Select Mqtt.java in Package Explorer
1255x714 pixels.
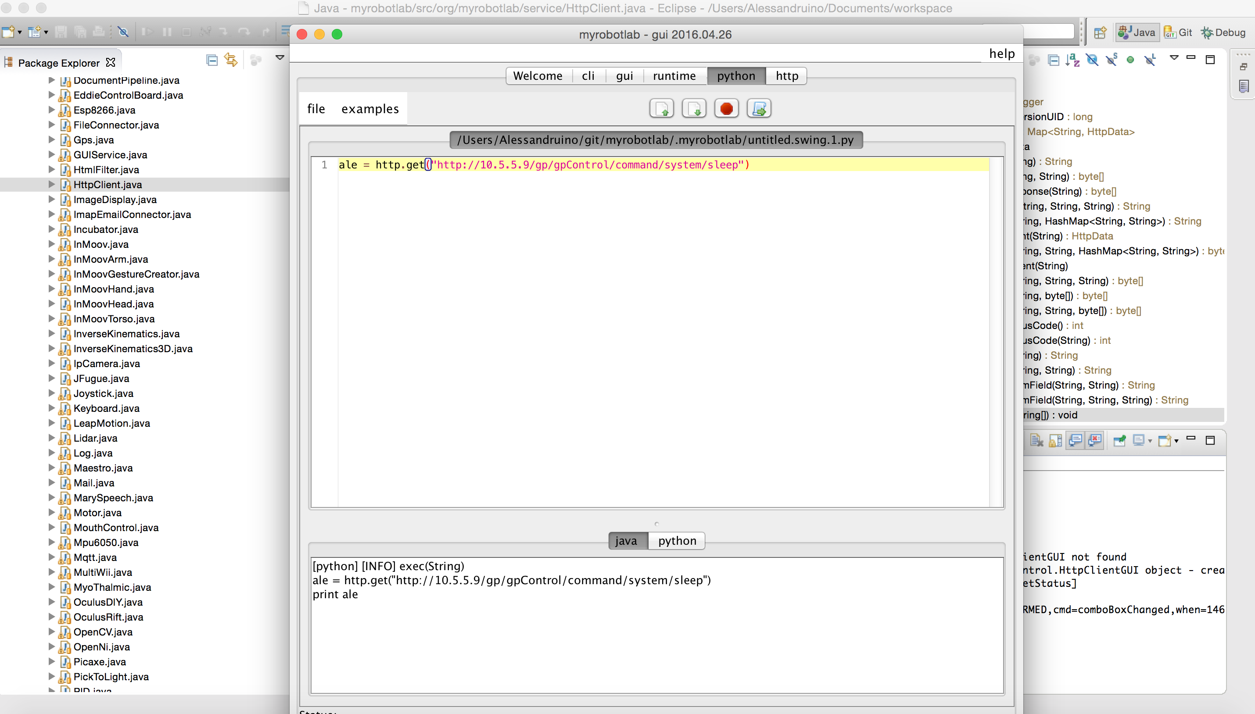tap(95, 557)
